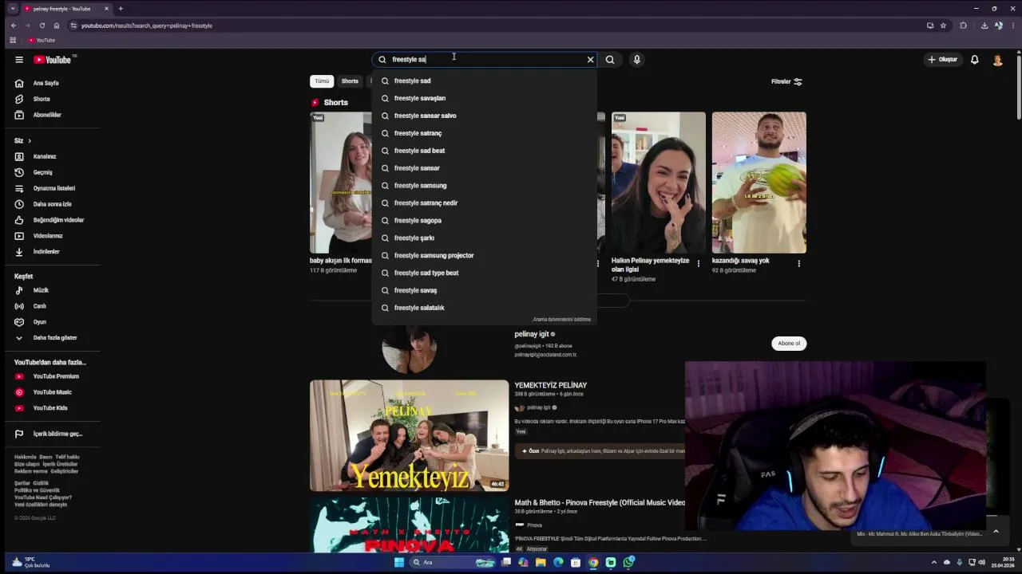
Task: Start voice search with the microphone
Action: point(636,60)
